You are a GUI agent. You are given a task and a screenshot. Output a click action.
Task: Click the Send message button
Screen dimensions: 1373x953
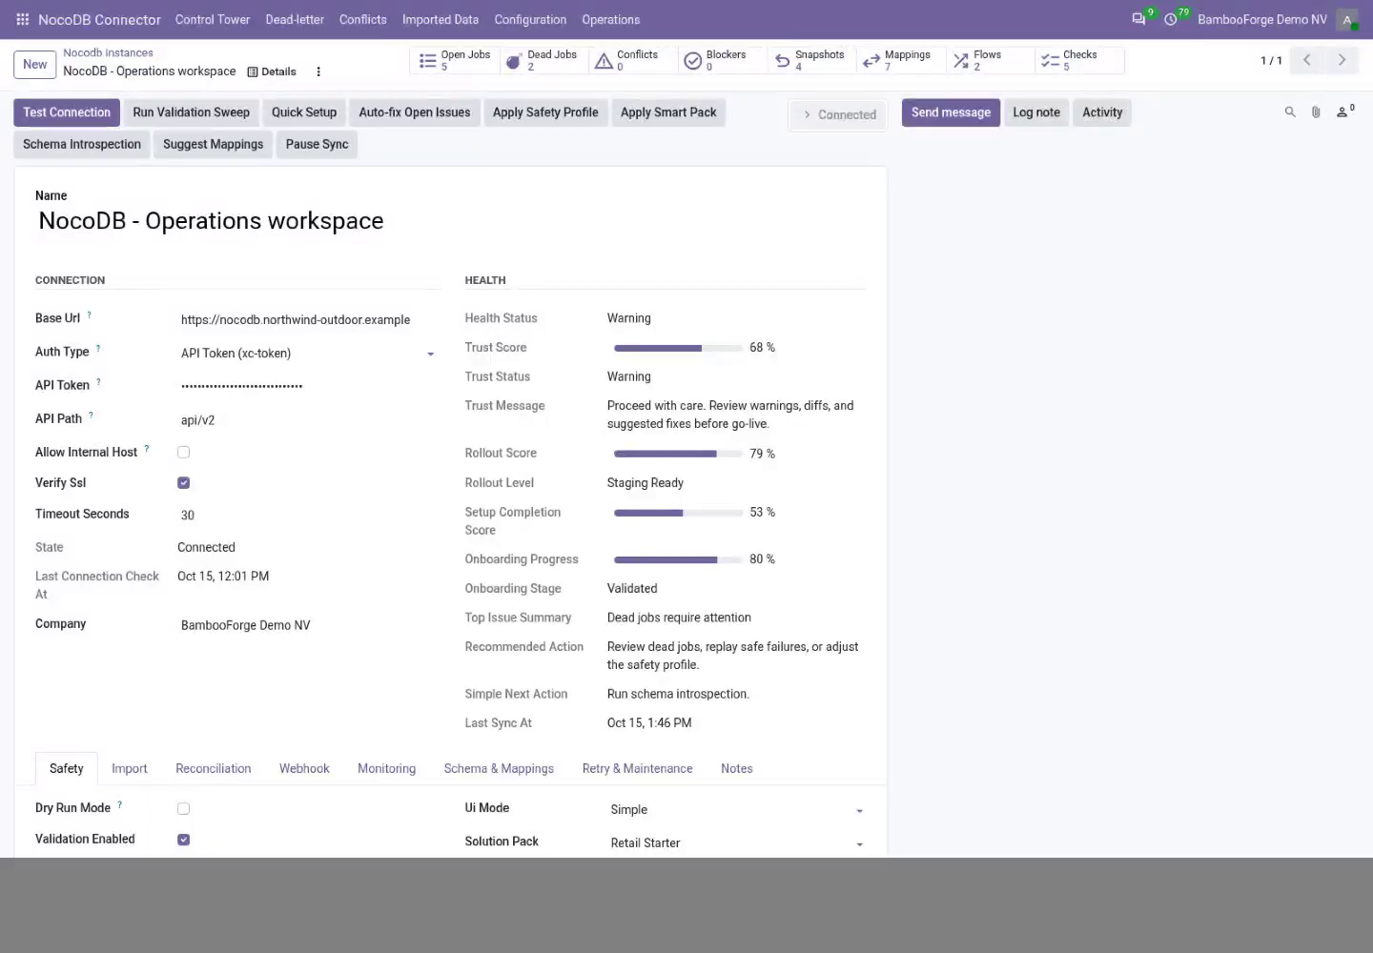coord(951,112)
